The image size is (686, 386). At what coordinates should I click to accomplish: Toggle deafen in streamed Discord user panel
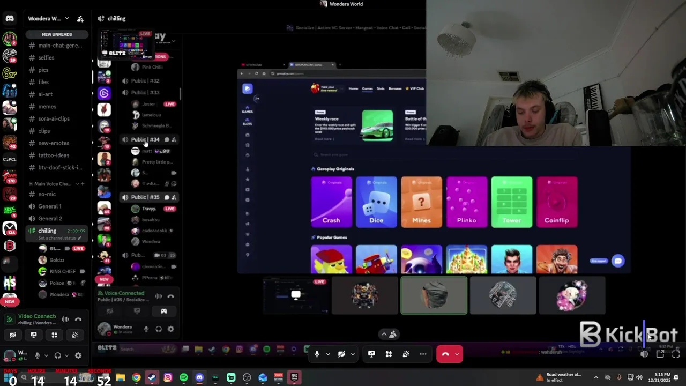tap(159, 329)
